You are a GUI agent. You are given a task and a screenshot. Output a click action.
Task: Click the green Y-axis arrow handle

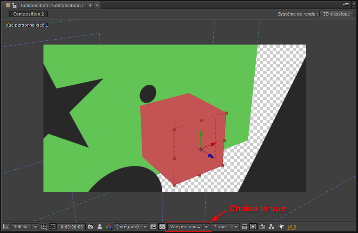(201, 133)
